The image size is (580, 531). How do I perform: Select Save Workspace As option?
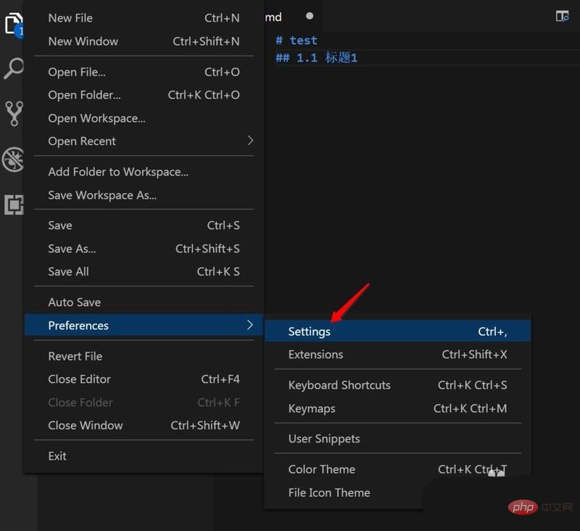click(x=101, y=194)
